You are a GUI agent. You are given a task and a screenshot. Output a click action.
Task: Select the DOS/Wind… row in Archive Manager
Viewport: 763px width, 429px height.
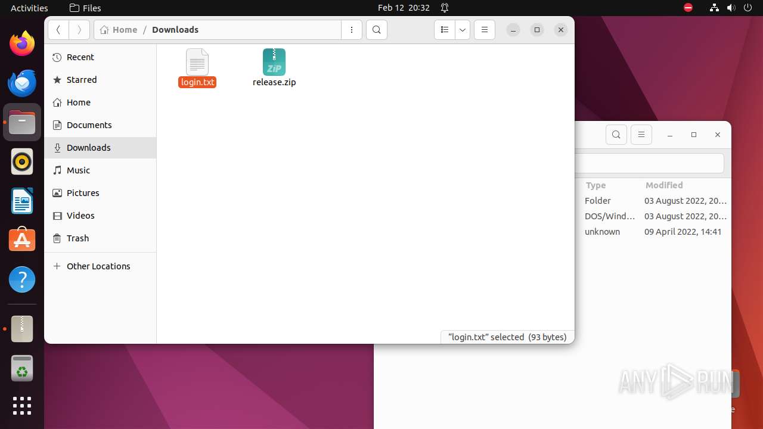coord(653,216)
